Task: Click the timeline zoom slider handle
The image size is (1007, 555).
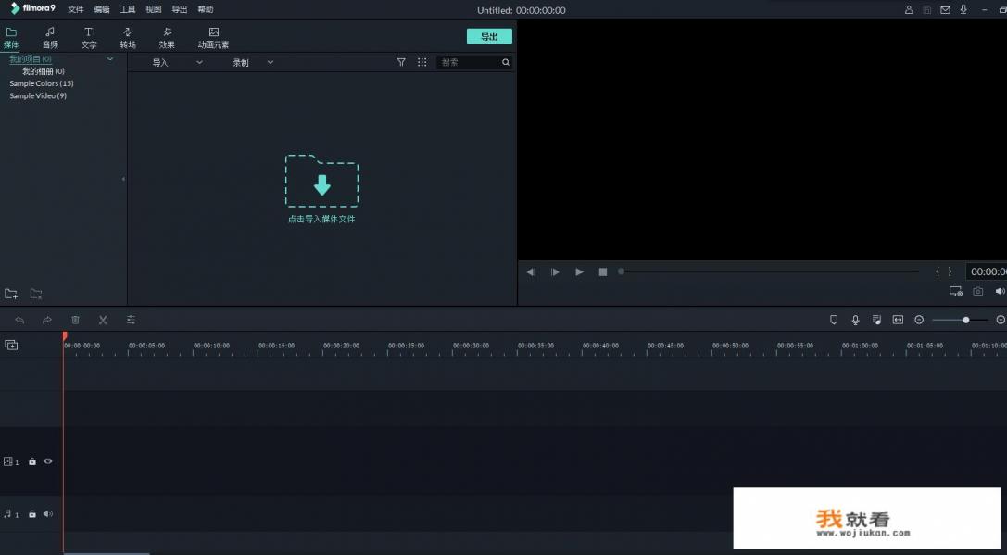Action: pyautogui.click(x=966, y=320)
